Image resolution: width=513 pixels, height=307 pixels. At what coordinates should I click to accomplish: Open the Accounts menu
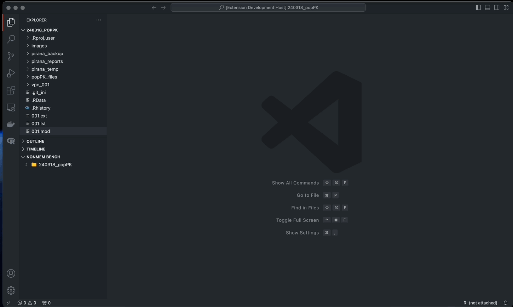click(11, 273)
